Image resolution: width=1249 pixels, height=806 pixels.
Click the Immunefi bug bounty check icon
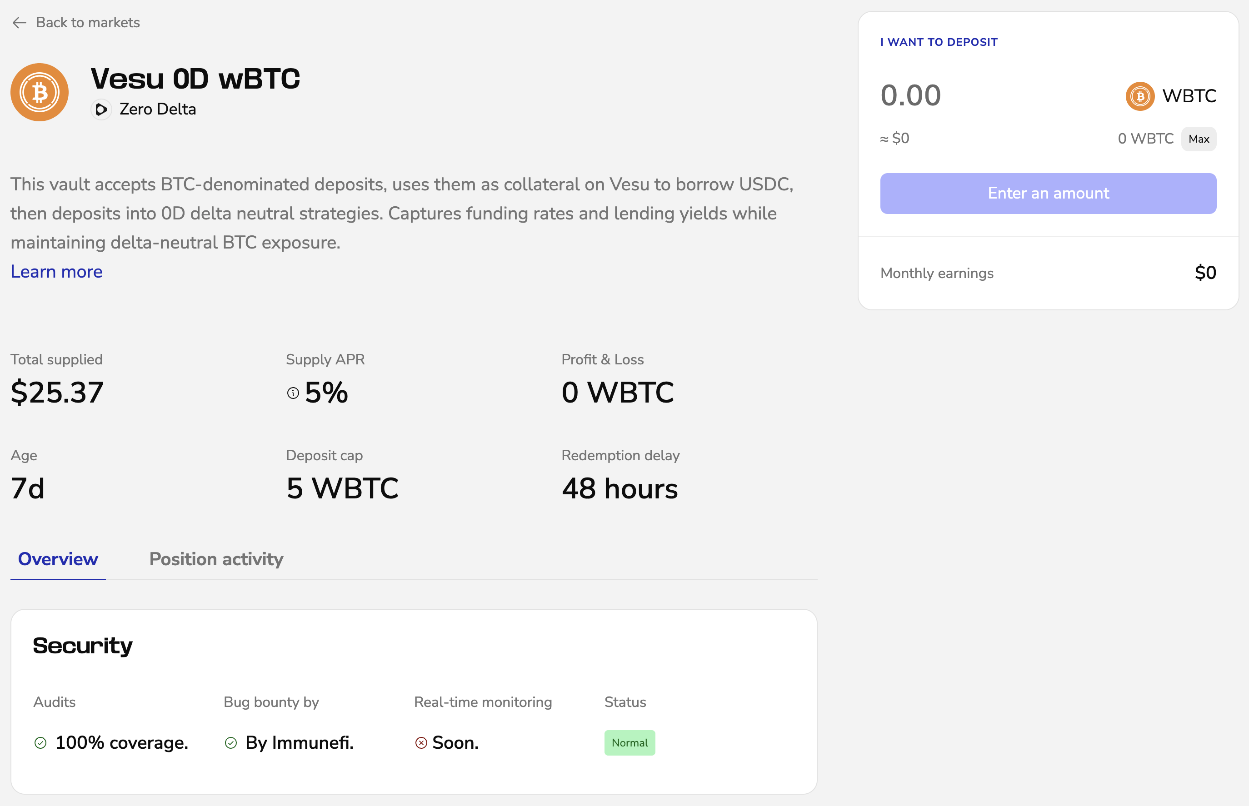coord(231,743)
